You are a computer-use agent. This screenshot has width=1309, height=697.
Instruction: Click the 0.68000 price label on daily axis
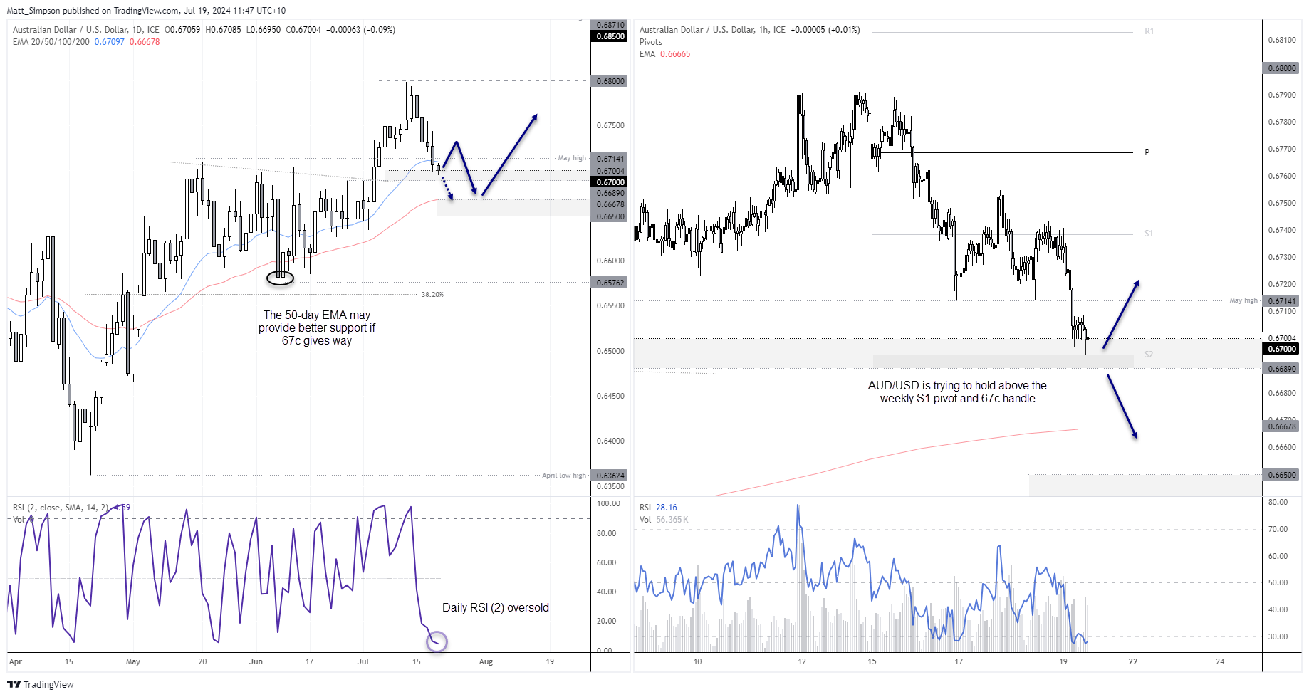click(x=610, y=81)
